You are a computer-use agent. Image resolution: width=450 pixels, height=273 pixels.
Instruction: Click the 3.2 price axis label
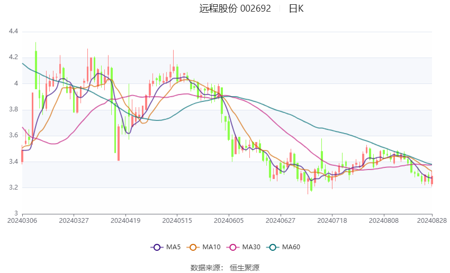13,187
